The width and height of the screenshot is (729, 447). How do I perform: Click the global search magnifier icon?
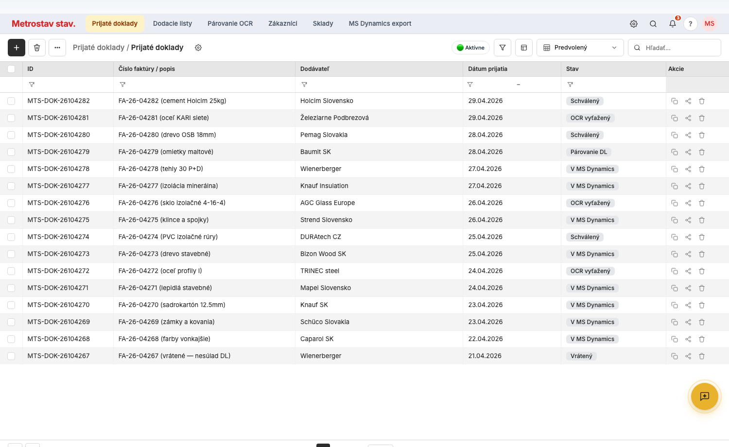click(653, 24)
